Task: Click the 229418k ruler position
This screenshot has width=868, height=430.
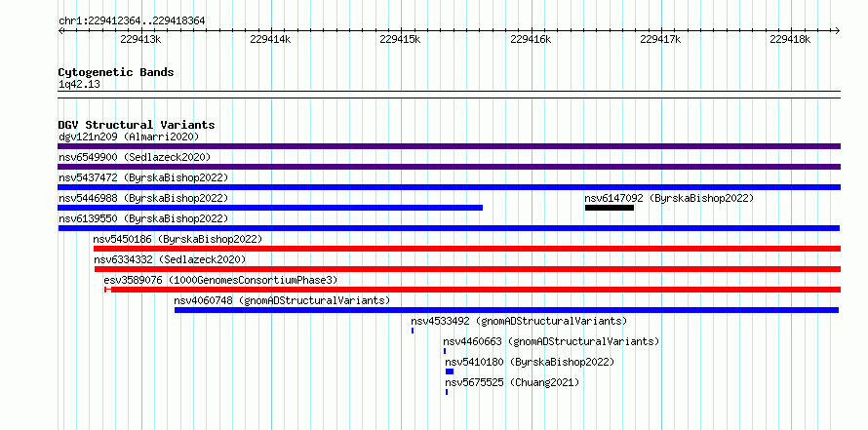Action: pos(790,39)
